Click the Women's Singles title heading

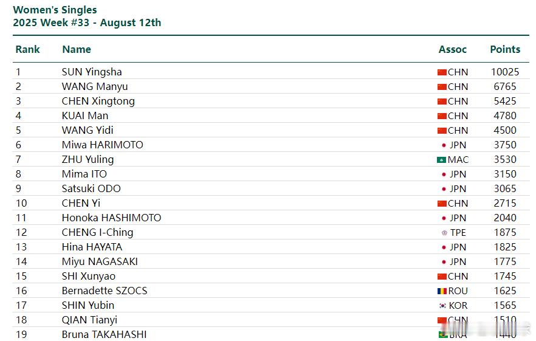(55, 10)
